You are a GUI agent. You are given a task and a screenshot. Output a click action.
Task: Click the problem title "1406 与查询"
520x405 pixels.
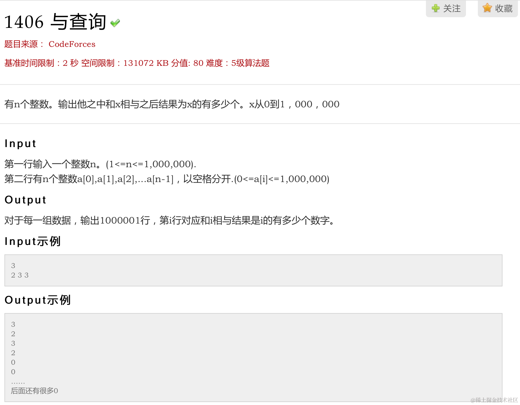point(55,22)
